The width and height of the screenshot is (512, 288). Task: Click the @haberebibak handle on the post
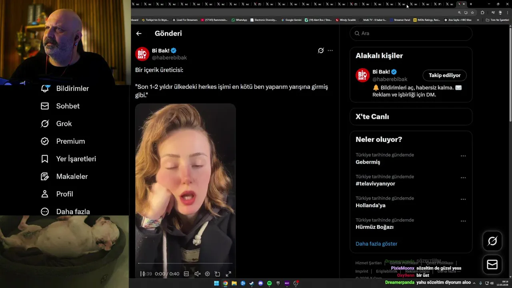point(169,58)
